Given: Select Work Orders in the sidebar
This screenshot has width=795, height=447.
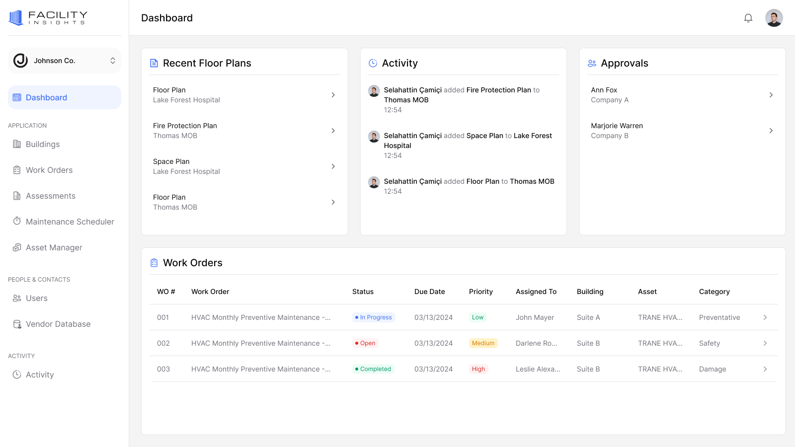Looking at the screenshot, I should [49, 170].
